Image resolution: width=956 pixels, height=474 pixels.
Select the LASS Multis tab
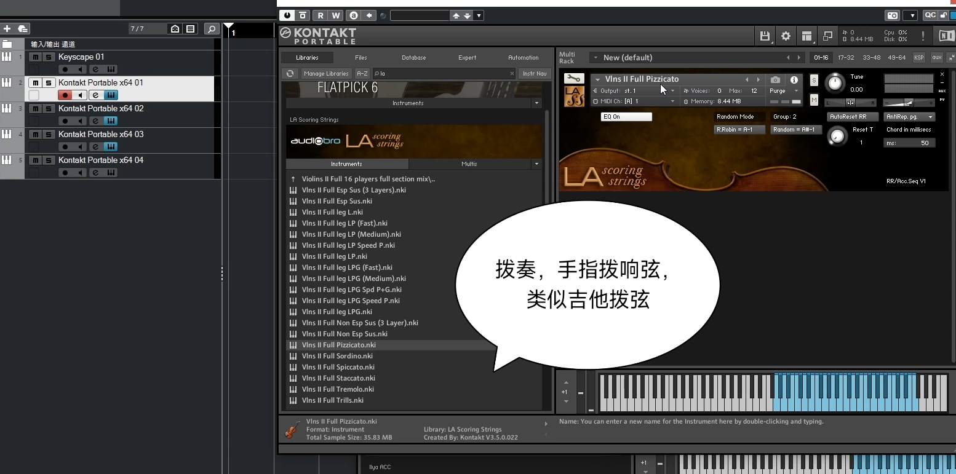pyautogui.click(x=469, y=164)
